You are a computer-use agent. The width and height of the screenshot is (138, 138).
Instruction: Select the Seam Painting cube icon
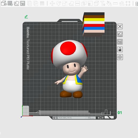point(97,3)
